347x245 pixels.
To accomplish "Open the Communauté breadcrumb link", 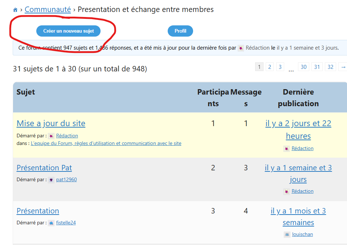I will pos(48,10).
